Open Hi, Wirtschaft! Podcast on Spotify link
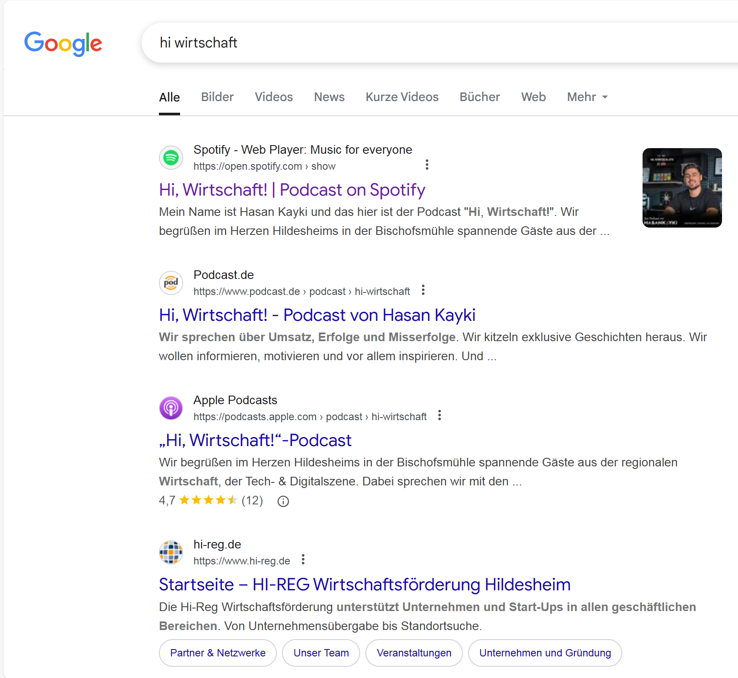This screenshot has width=738, height=678. point(292,190)
